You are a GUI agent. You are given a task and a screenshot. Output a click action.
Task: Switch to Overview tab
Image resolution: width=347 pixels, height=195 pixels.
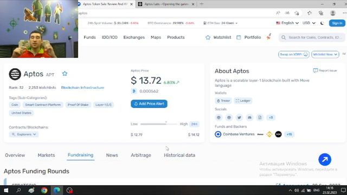(15, 155)
